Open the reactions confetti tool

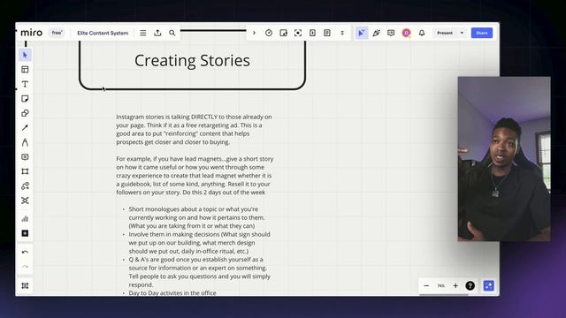[377, 33]
